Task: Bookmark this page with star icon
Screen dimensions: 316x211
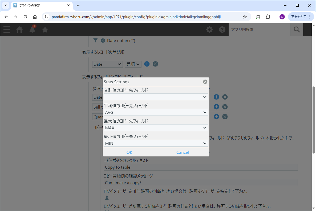Action: coord(245,17)
